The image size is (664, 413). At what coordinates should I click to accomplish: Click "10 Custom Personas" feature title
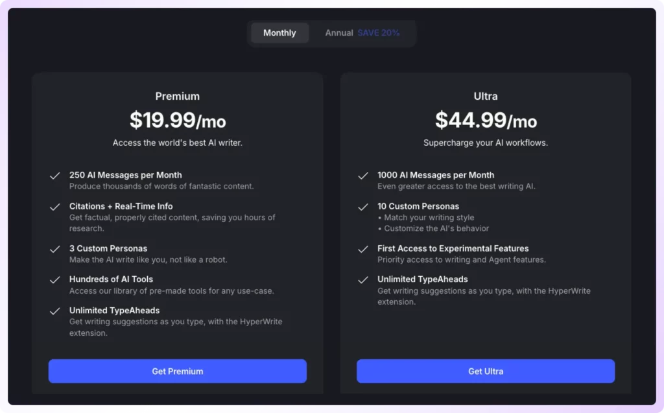point(418,206)
